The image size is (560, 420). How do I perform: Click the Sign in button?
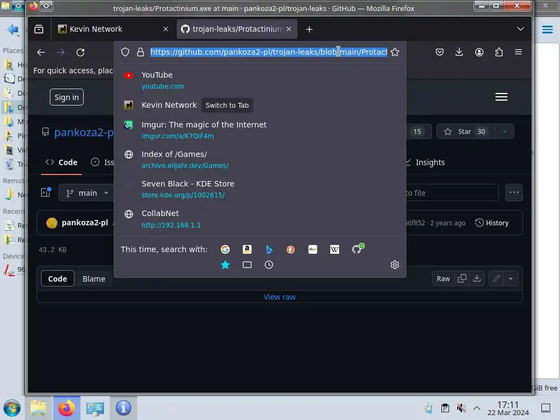click(x=67, y=97)
